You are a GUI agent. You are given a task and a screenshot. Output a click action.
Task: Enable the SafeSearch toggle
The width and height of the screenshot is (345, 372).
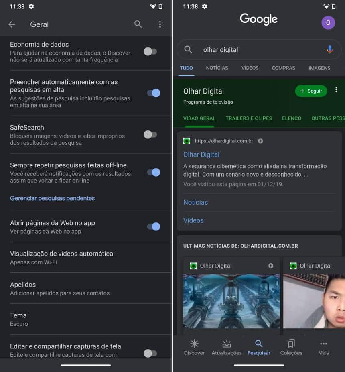tap(150, 134)
